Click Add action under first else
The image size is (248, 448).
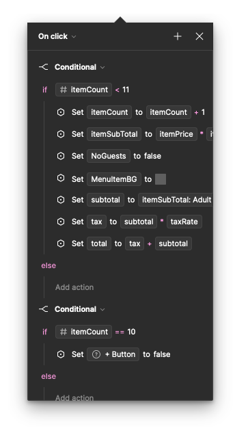(x=74, y=287)
